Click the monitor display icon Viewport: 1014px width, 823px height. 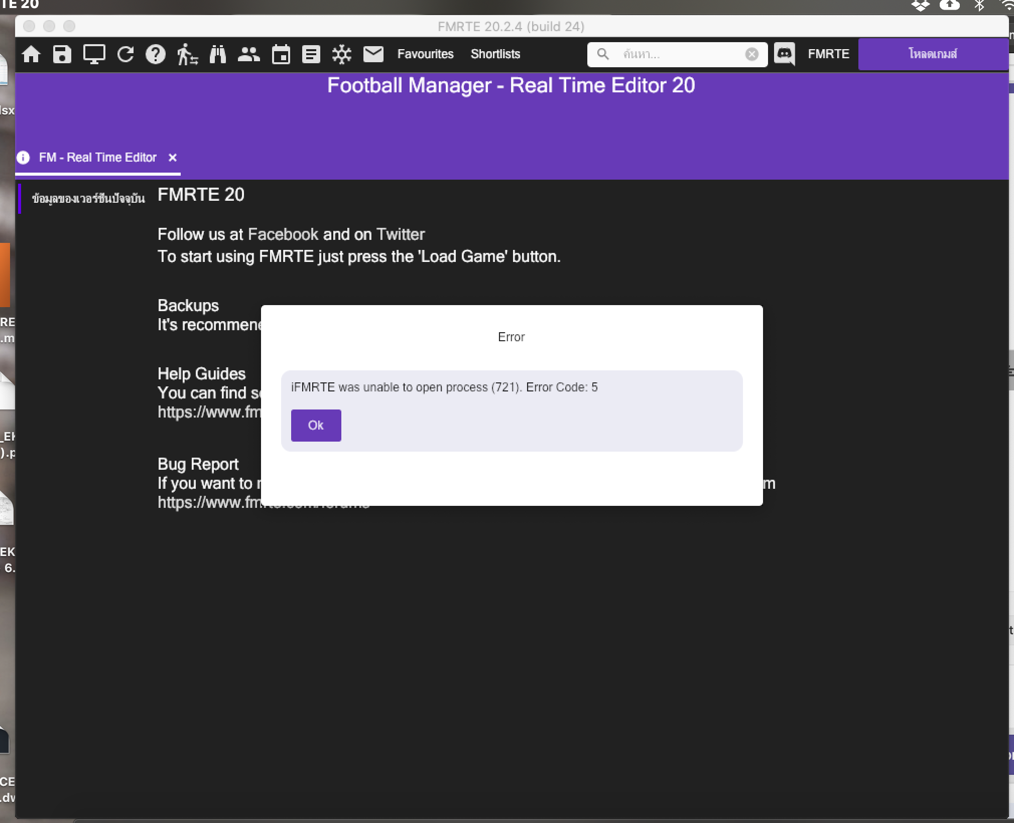pyautogui.click(x=94, y=54)
